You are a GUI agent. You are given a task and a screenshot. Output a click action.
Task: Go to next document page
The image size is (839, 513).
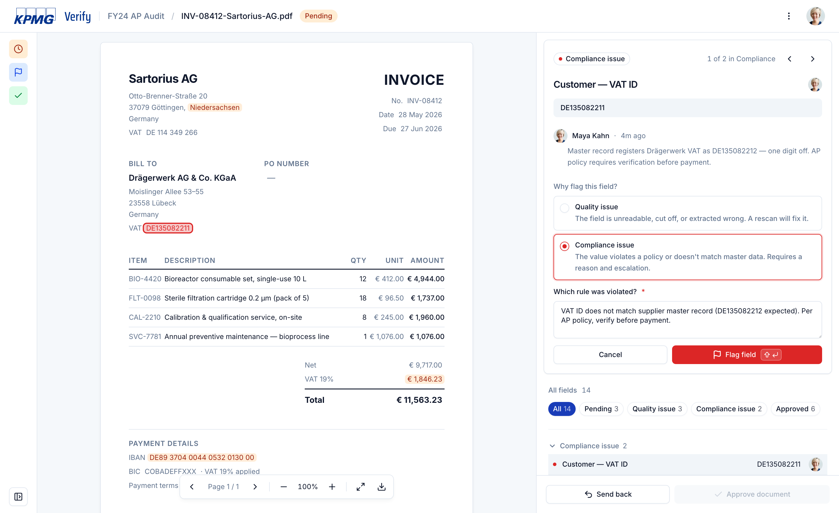255,487
